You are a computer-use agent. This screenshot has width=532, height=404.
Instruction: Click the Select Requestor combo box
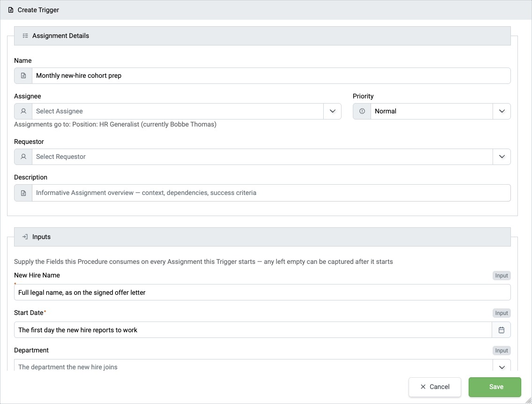click(262, 157)
